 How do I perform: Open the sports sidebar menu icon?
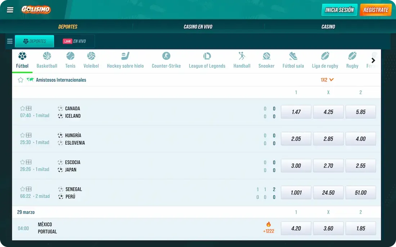10,41
